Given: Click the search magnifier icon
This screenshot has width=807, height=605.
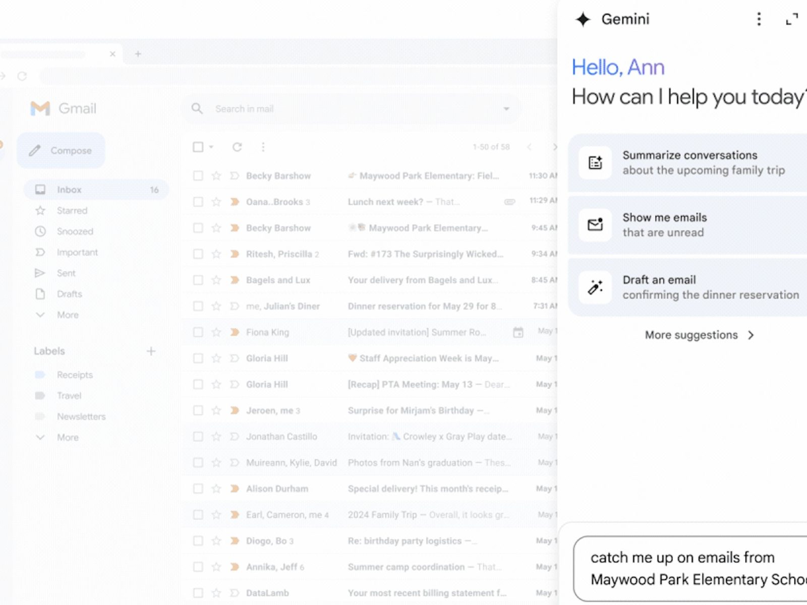Looking at the screenshot, I should click(197, 109).
